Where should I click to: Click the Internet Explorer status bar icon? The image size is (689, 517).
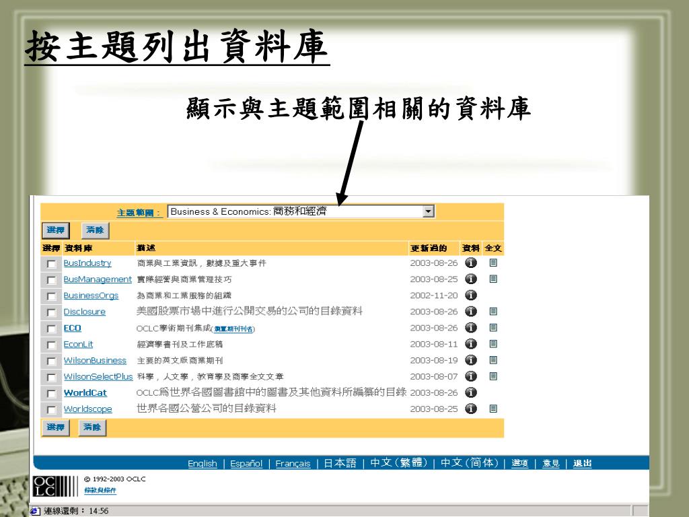click(35, 512)
